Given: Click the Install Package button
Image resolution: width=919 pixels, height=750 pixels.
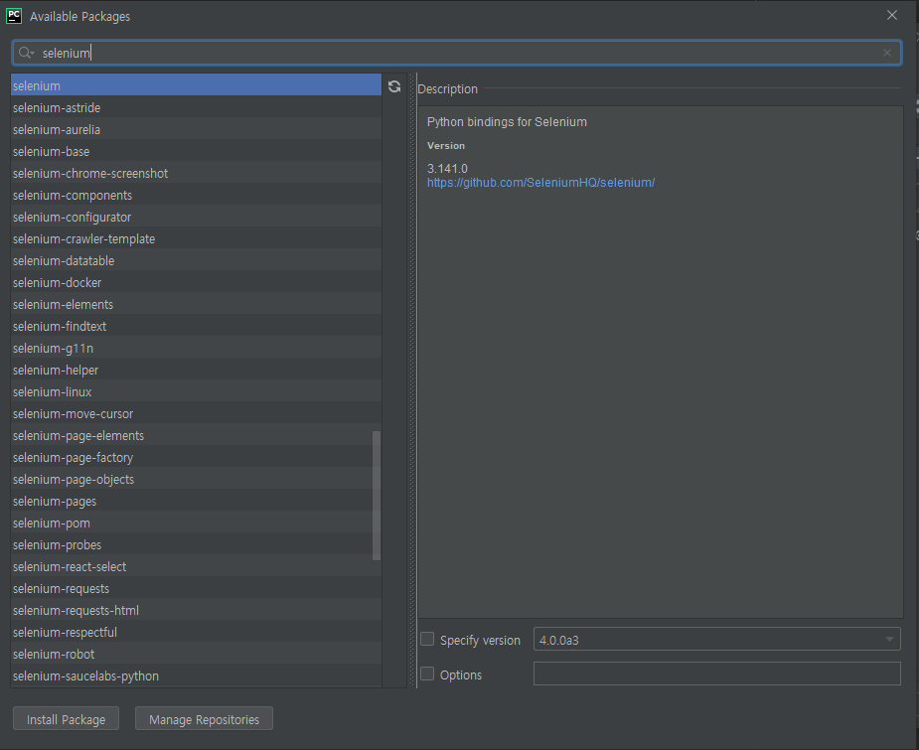Looking at the screenshot, I should click(x=67, y=719).
